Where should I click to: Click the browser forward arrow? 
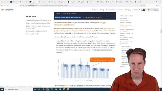coord(5,6)
